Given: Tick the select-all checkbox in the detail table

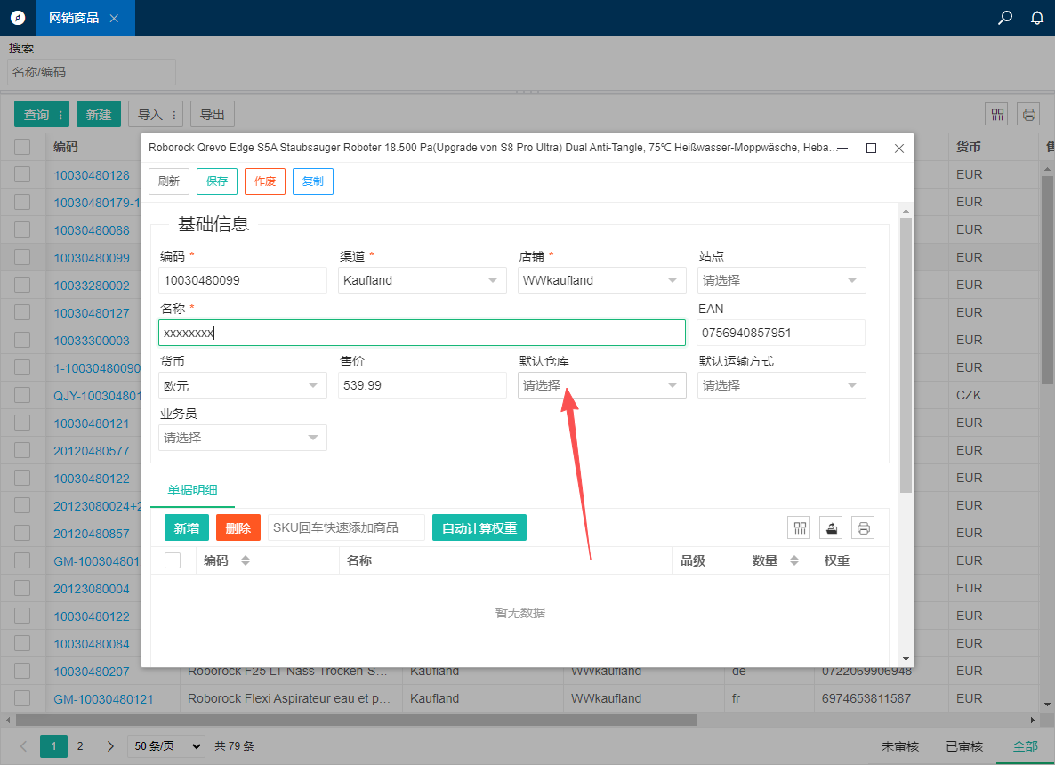Looking at the screenshot, I should pos(173,560).
